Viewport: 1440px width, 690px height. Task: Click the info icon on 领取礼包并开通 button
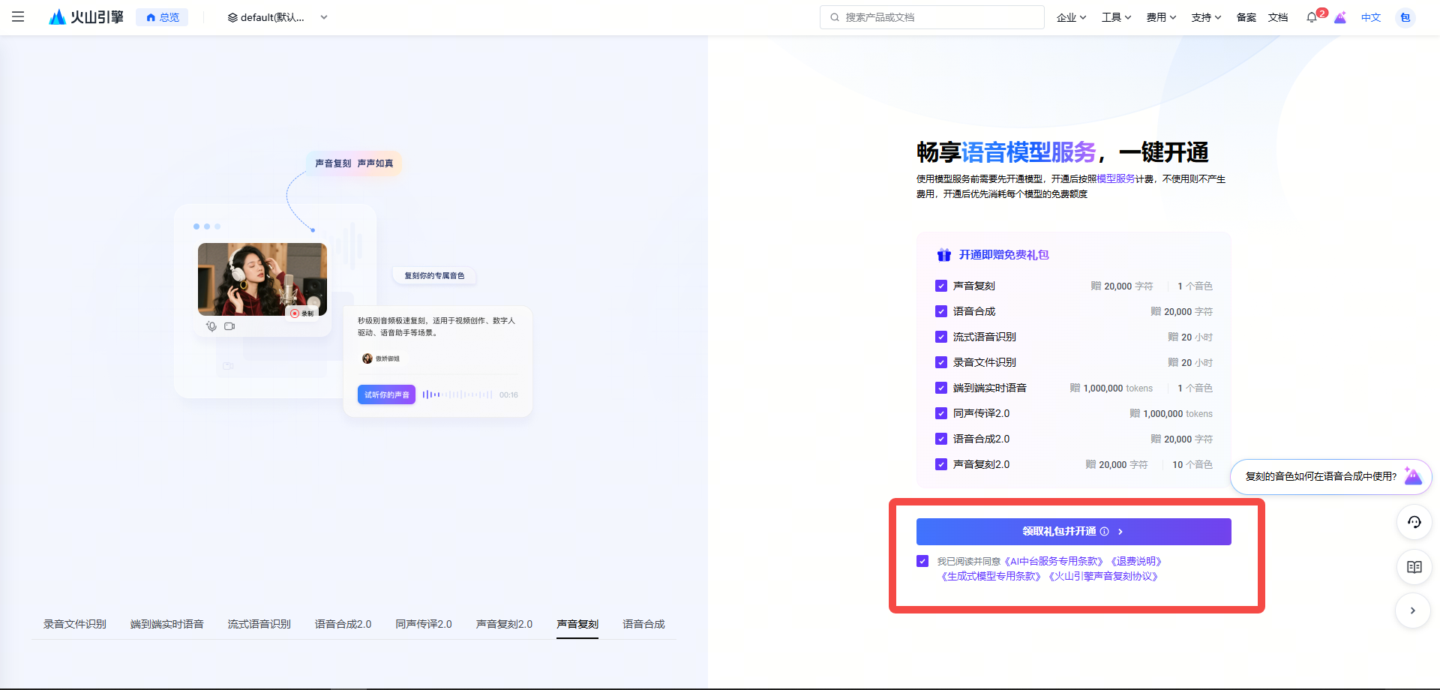(1105, 532)
